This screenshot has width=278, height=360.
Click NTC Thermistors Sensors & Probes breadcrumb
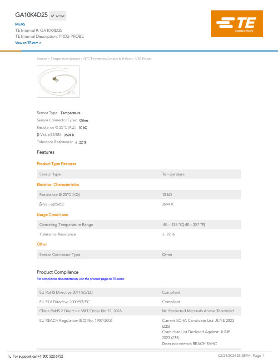[107, 59]
